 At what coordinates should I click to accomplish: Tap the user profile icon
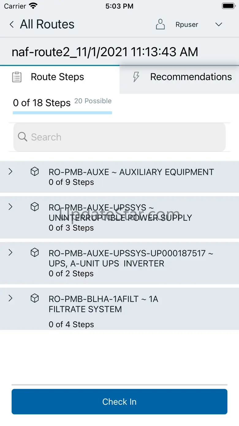coord(160,25)
